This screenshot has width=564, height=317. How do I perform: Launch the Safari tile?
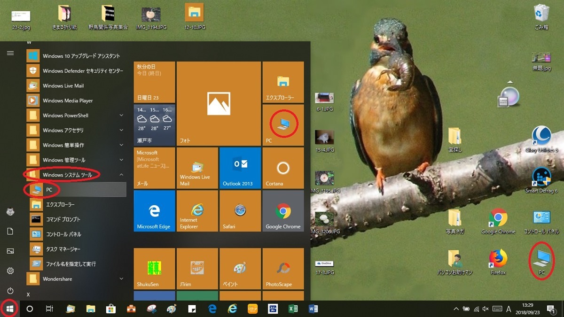coord(240,211)
